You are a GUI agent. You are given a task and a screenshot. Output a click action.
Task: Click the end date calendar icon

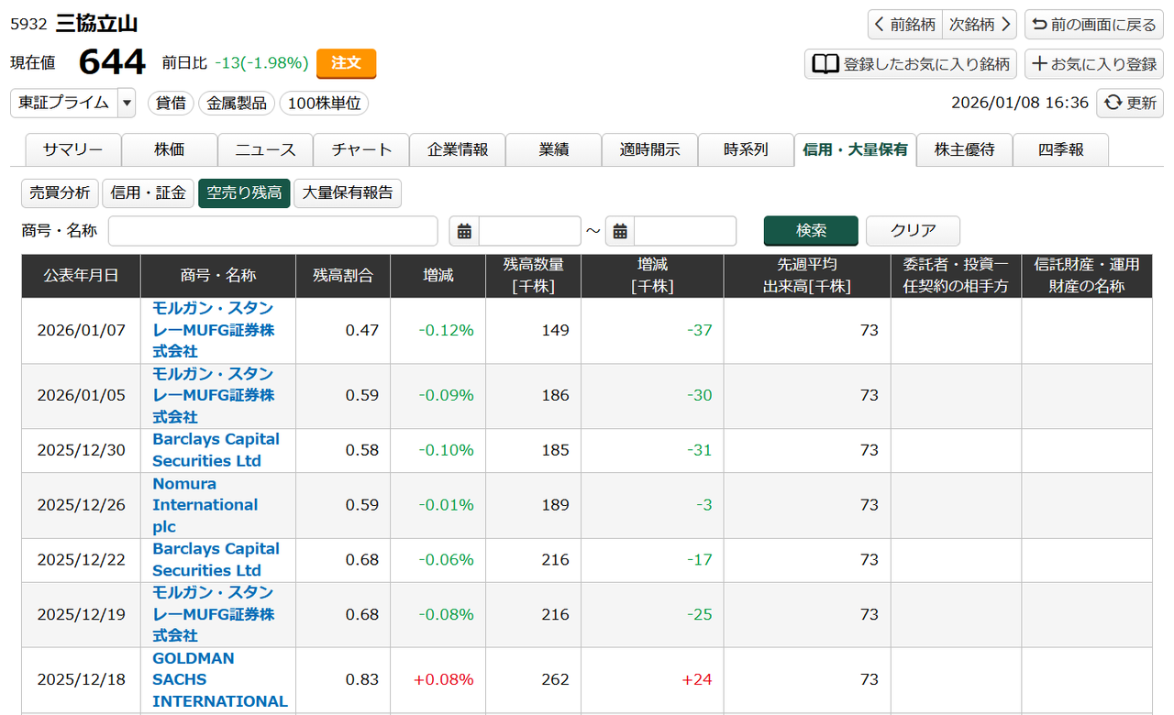[620, 231]
